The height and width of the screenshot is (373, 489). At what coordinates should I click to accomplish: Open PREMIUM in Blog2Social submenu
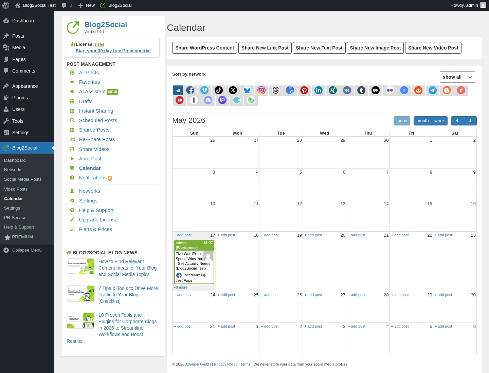[27, 237]
